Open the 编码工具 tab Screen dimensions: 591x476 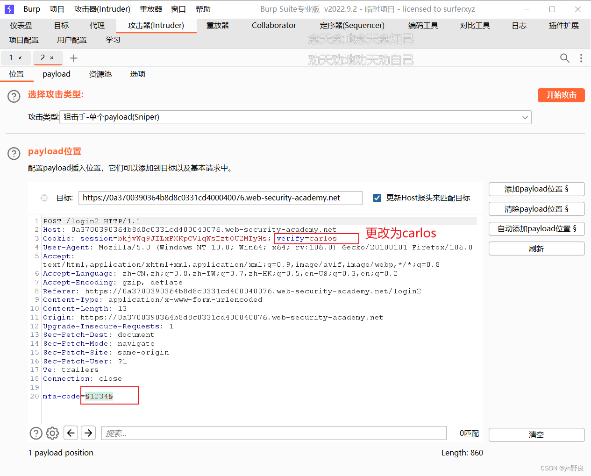click(x=423, y=26)
